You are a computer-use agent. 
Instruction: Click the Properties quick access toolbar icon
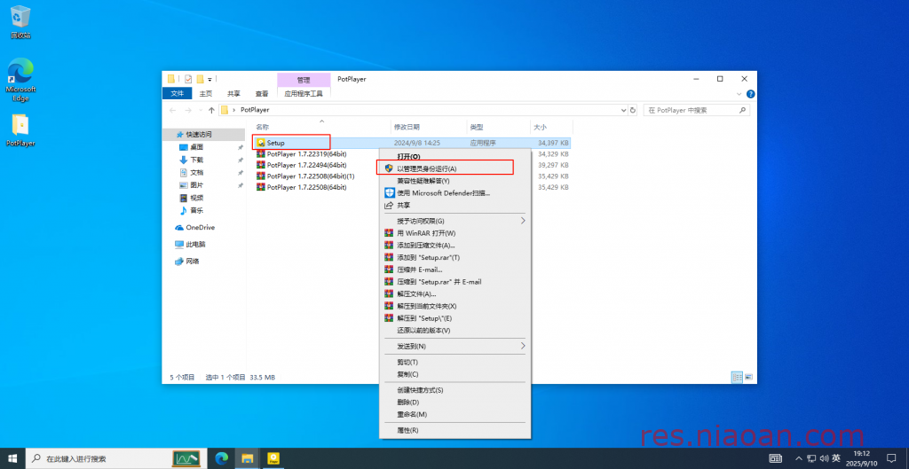[188, 79]
